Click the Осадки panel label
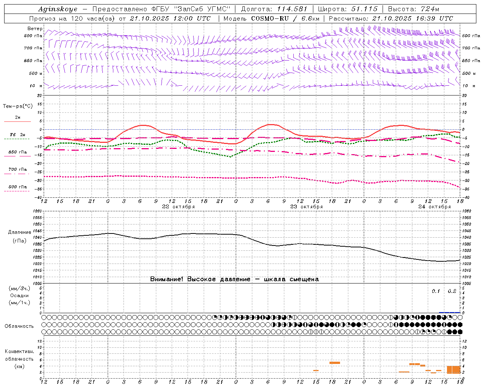Viewport: 482px width, 385px height. coord(19,296)
